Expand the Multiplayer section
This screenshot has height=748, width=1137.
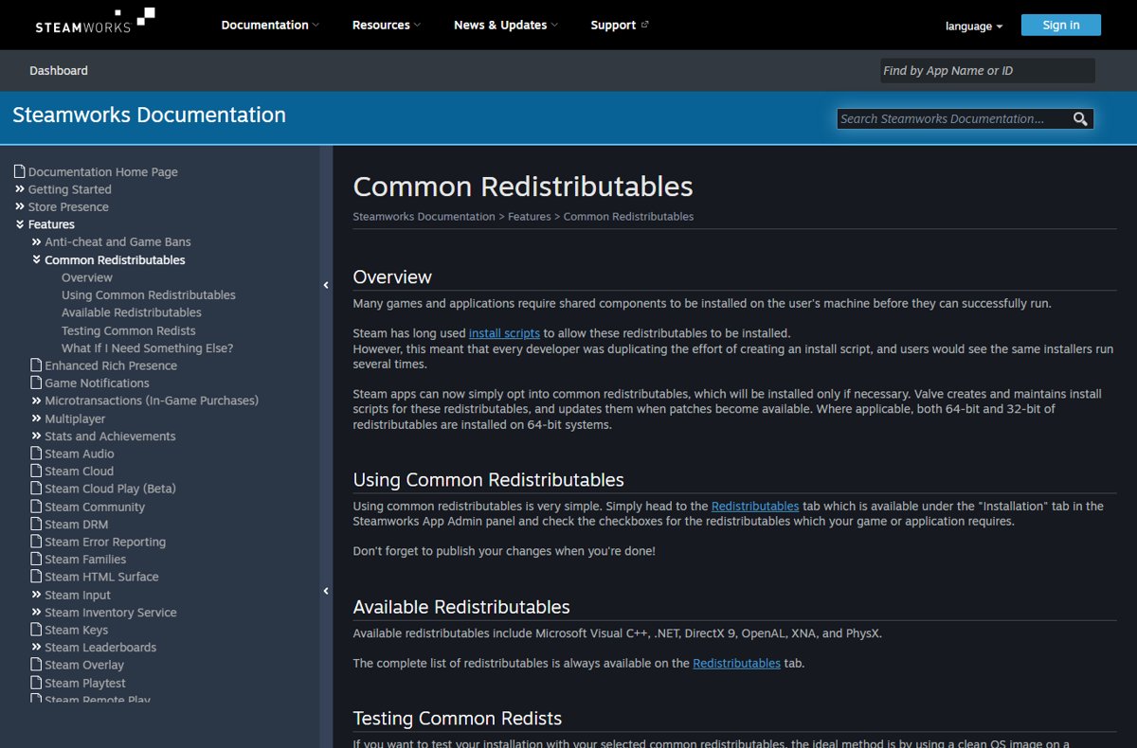pos(37,419)
